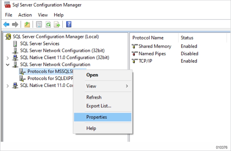Click the SQL Server Services server icon

pyautogui.click(x=15, y=44)
